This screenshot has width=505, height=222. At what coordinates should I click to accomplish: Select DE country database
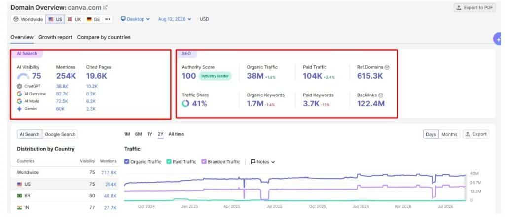pyautogui.click(x=93, y=19)
